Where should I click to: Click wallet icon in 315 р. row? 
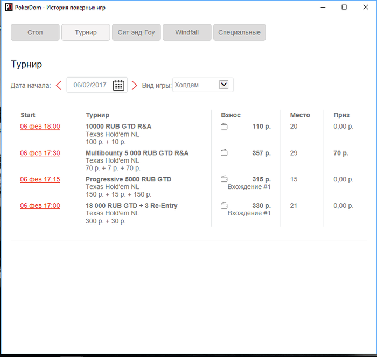coord(224,179)
